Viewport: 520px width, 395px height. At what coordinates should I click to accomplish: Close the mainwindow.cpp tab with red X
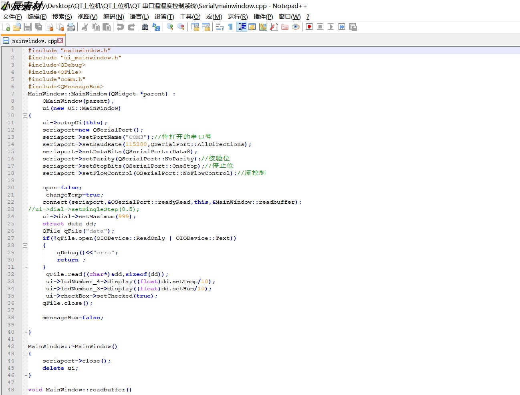60,41
